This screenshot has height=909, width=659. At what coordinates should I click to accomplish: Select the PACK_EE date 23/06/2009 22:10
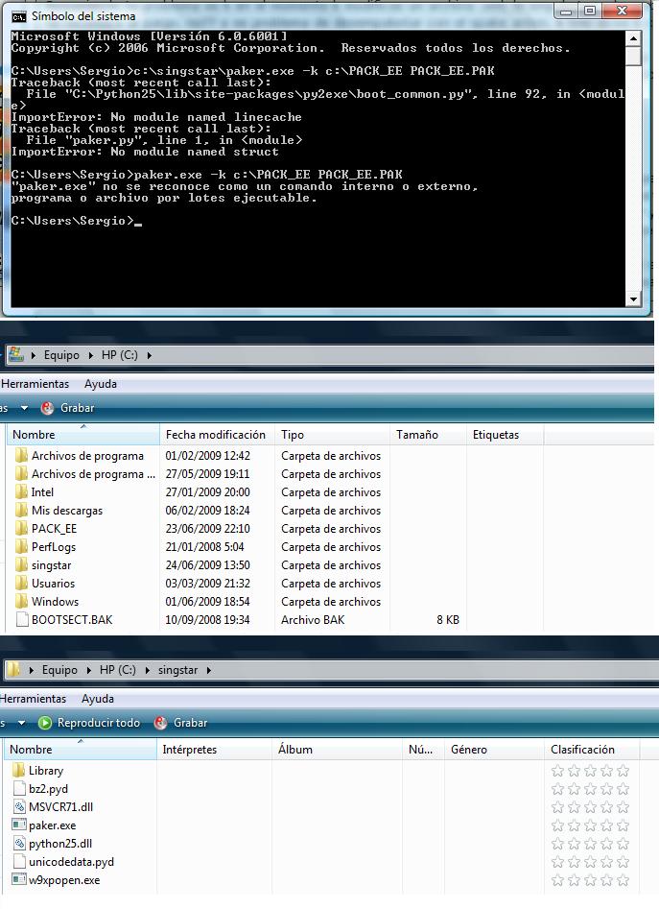[x=207, y=528]
